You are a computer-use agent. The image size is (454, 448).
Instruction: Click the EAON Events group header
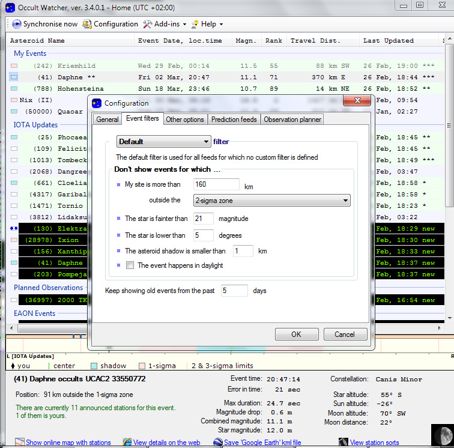34,313
